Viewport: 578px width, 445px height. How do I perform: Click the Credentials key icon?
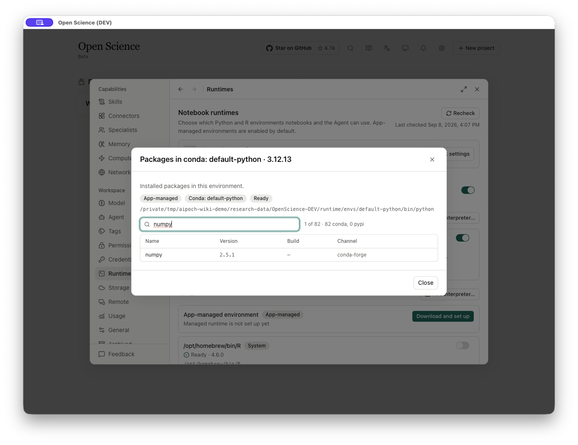[102, 259]
